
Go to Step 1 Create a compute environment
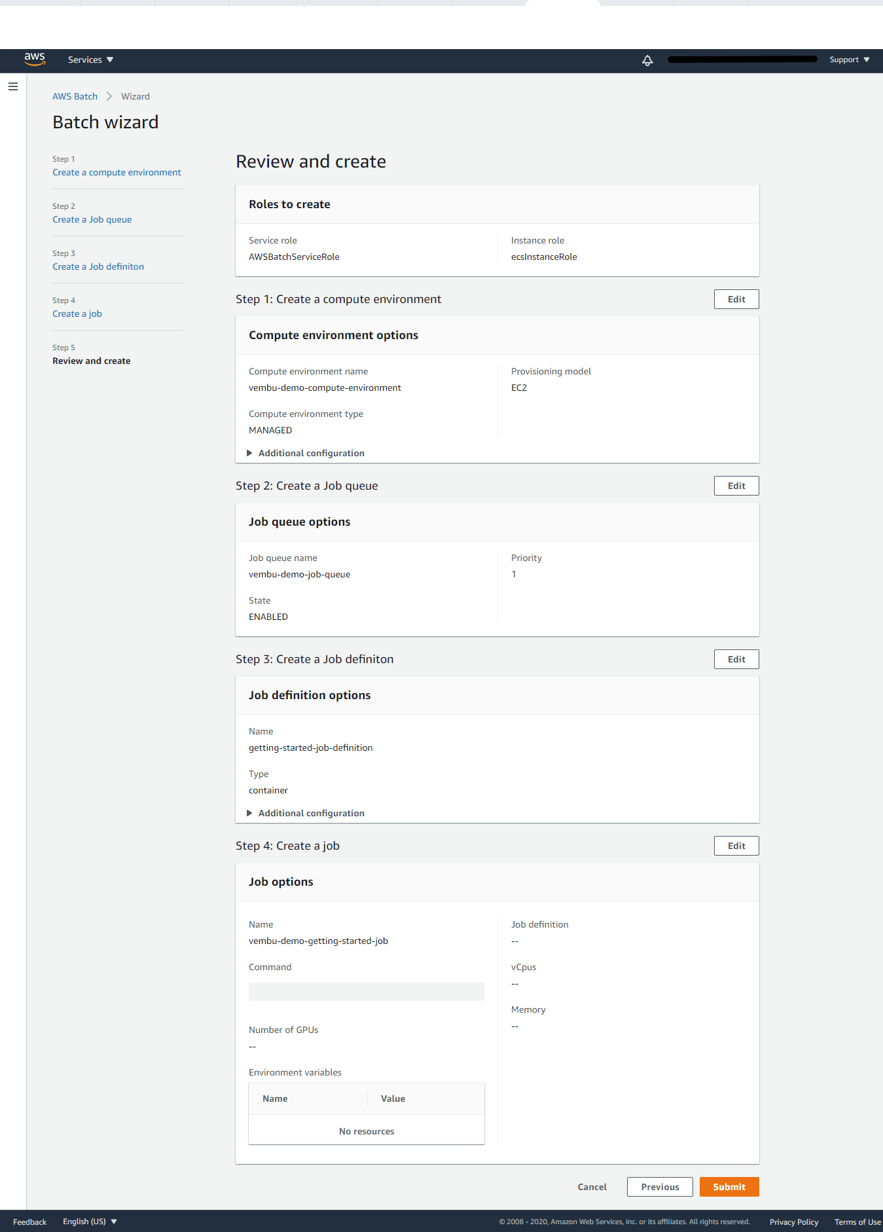point(117,172)
